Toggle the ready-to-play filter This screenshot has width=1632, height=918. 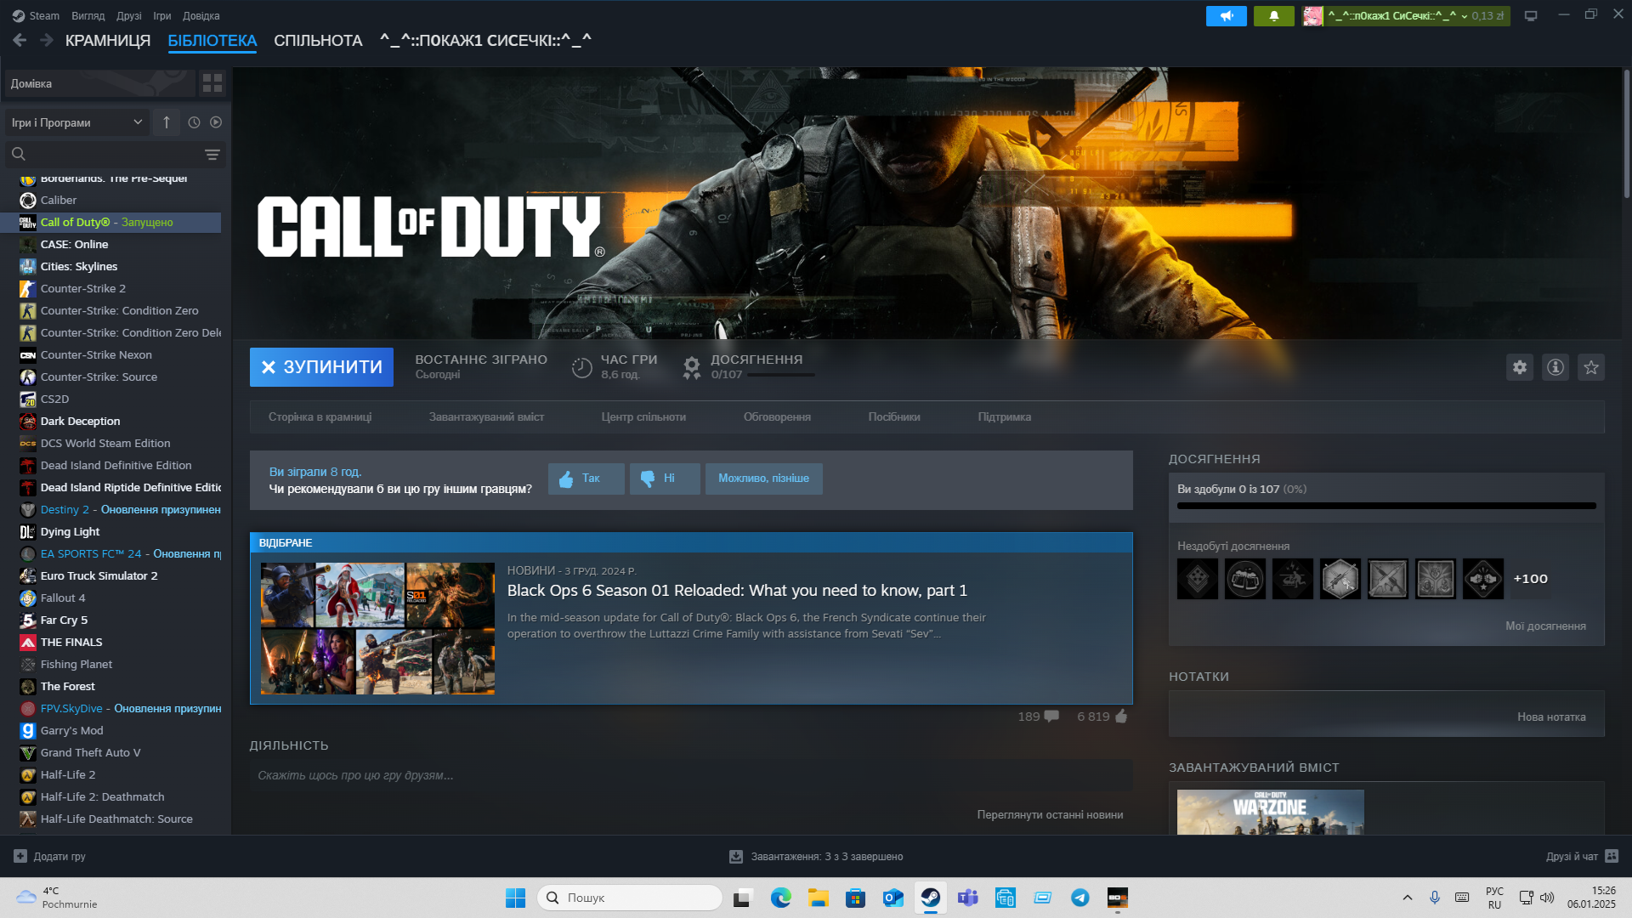point(216,122)
